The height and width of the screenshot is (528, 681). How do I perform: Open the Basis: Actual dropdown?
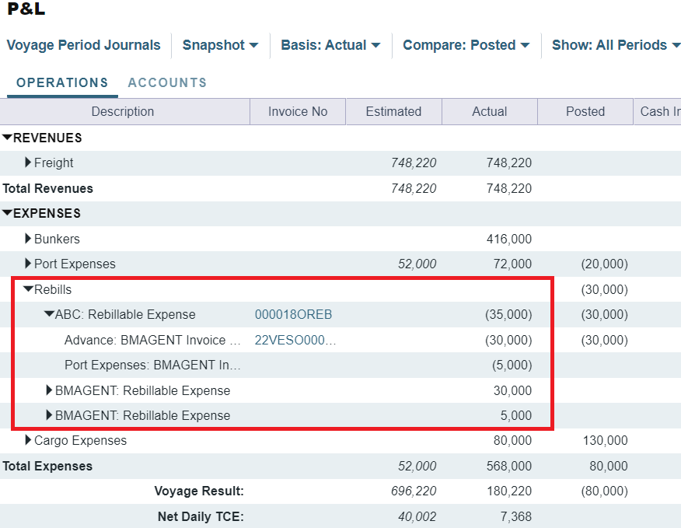[x=330, y=45]
